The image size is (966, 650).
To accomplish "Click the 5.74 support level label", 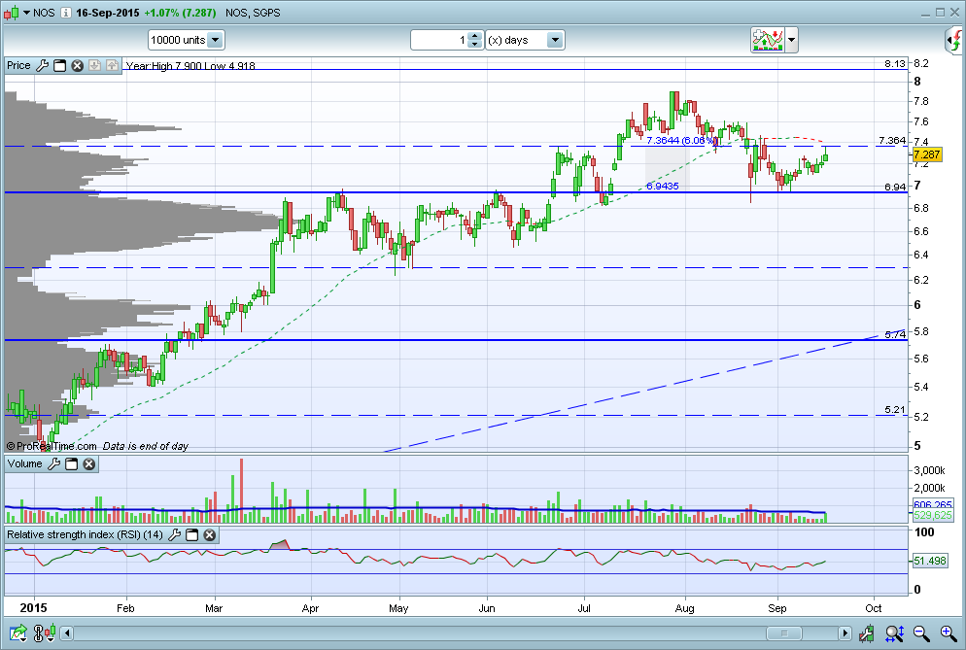I will pyautogui.click(x=895, y=334).
